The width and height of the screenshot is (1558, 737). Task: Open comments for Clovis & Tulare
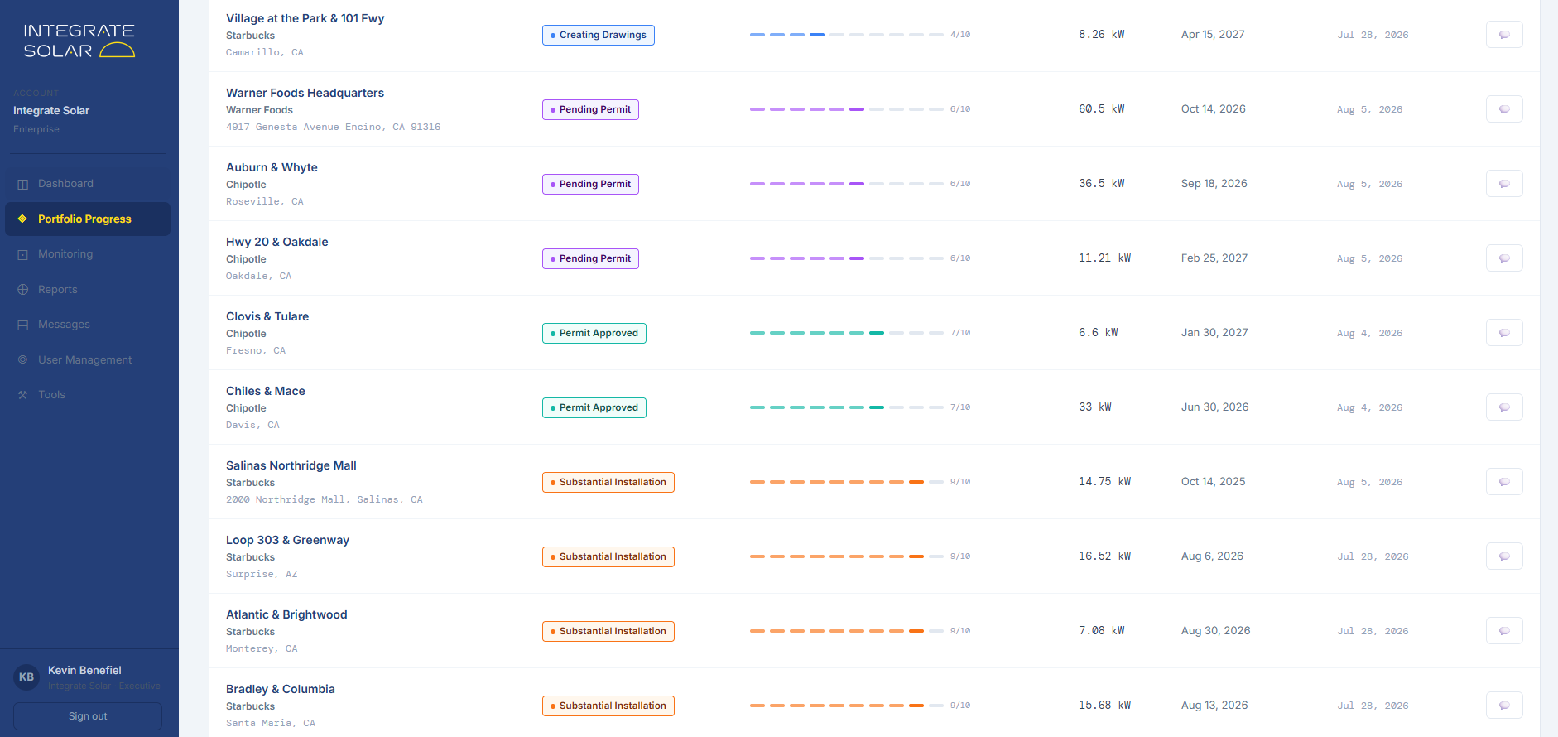[1504, 333]
